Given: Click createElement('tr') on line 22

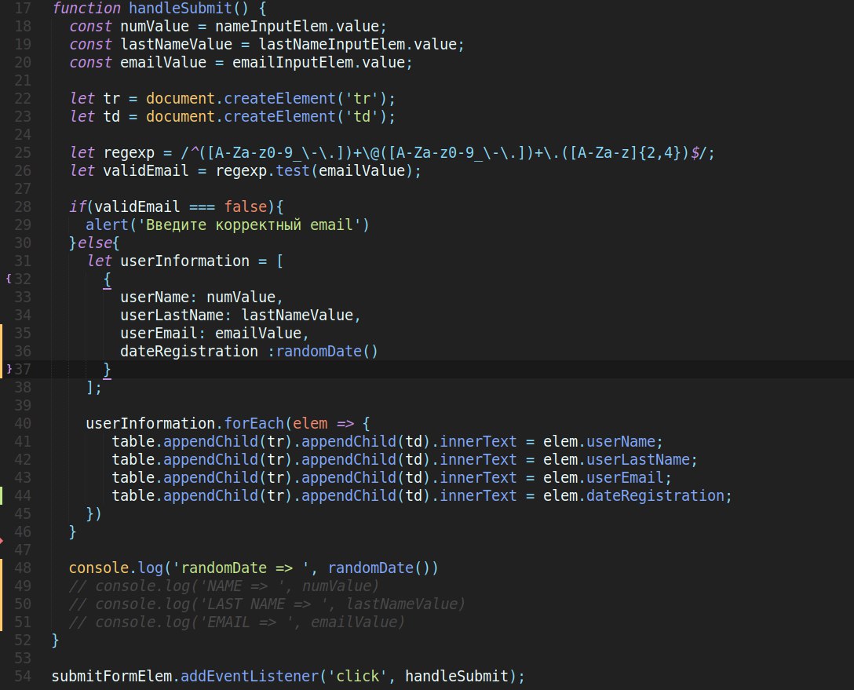Looking at the screenshot, I should click(306, 99).
